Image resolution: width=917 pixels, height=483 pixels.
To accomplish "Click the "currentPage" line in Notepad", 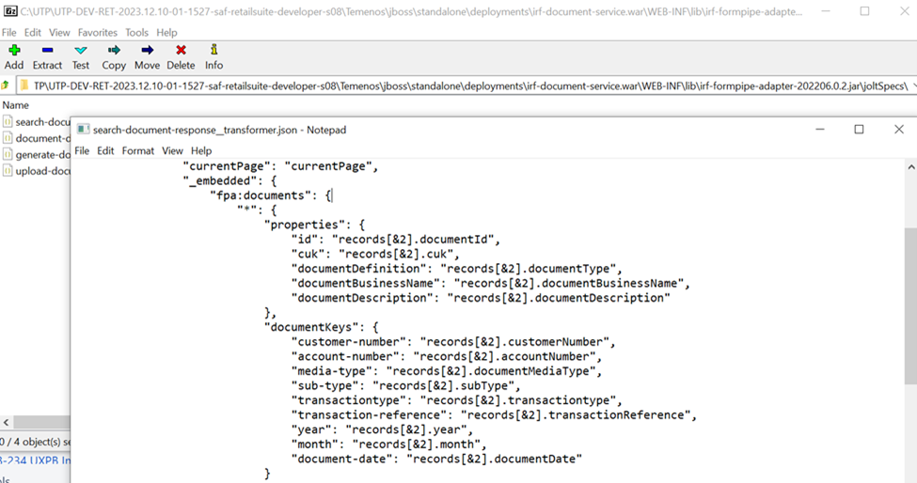I will (280, 166).
